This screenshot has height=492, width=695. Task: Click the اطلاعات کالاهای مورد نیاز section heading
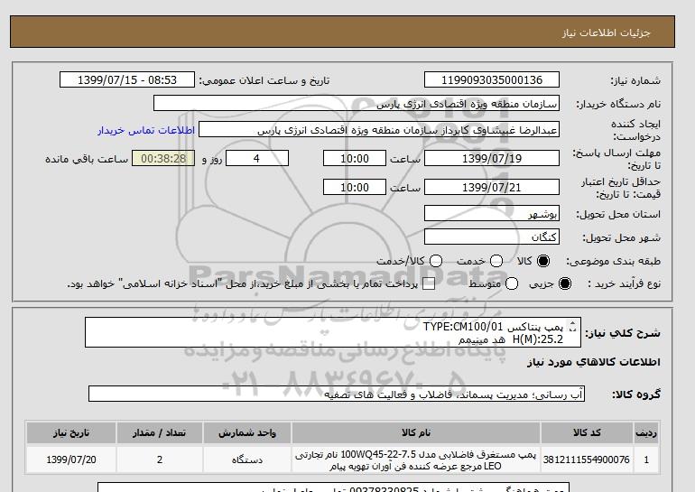[x=594, y=362]
